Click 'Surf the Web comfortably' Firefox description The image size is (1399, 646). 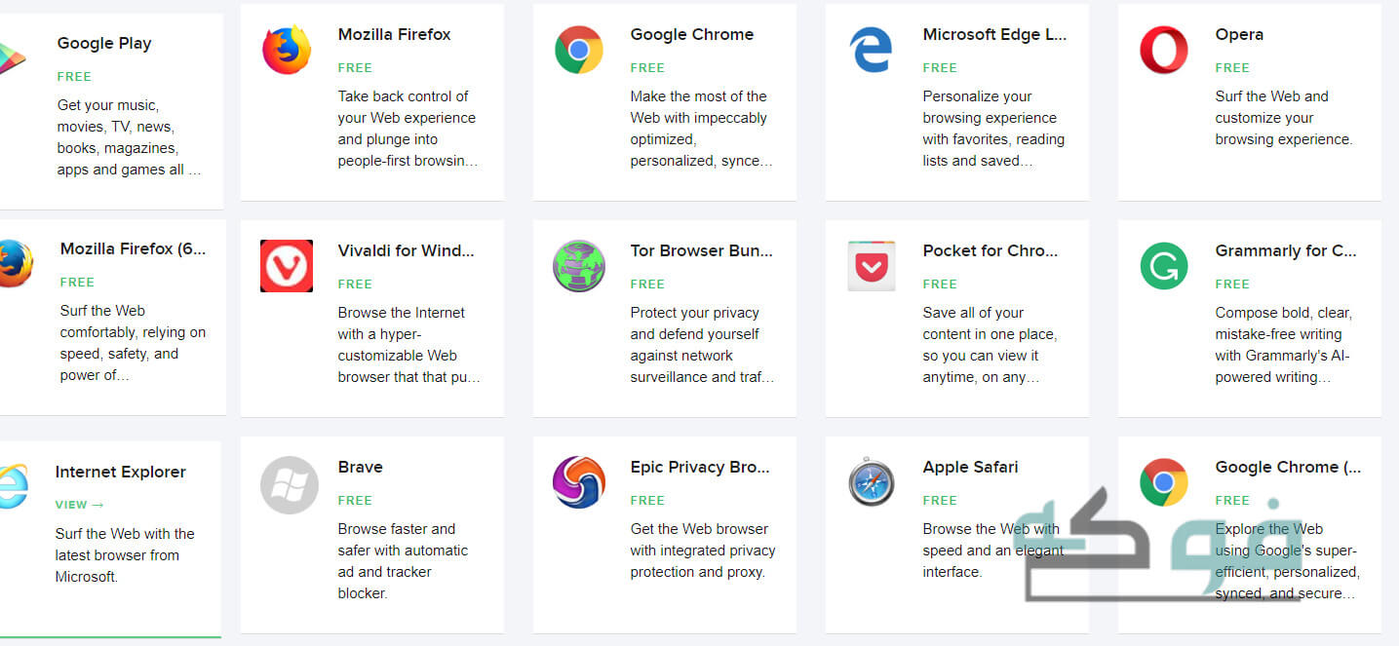click(133, 343)
